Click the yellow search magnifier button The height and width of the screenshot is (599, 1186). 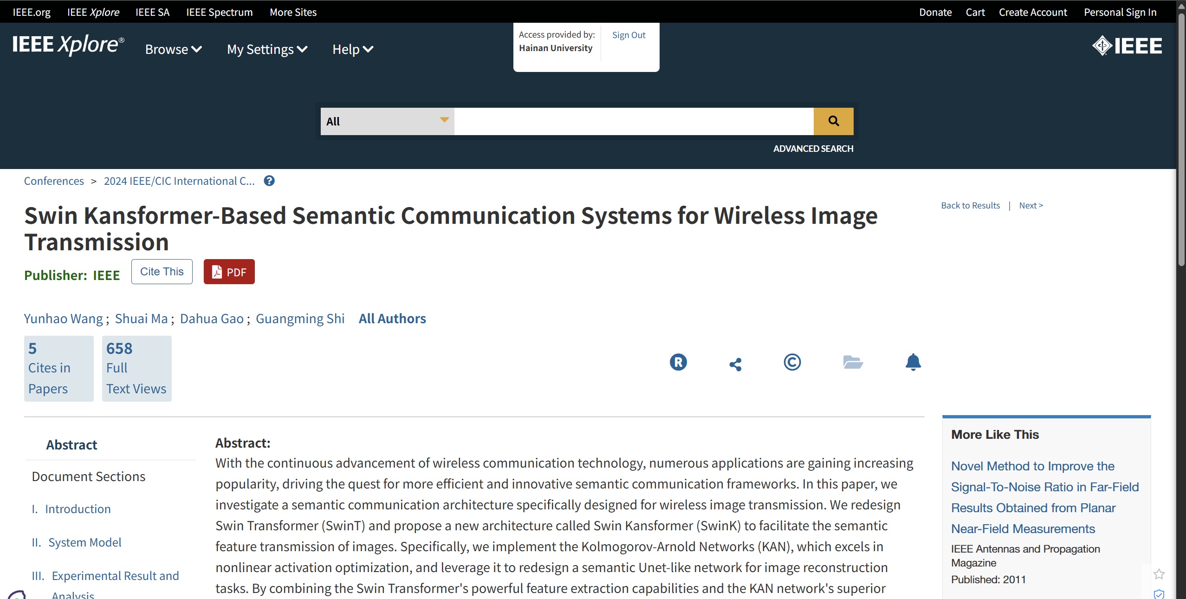(833, 121)
